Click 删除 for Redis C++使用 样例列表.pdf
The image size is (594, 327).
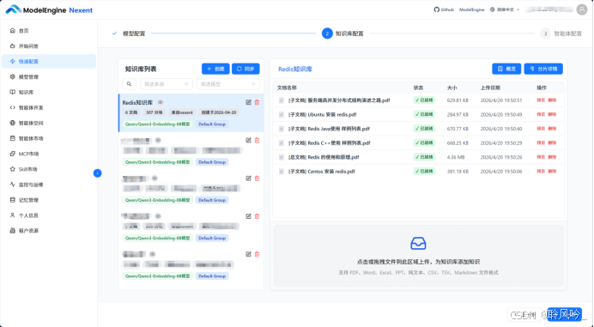click(552, 142)
